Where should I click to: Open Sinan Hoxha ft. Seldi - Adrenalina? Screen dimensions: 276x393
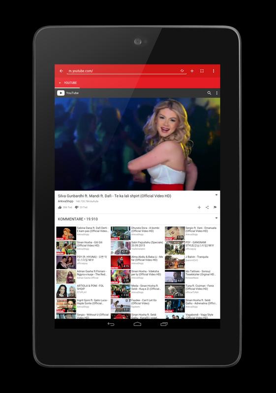point(201,302)
